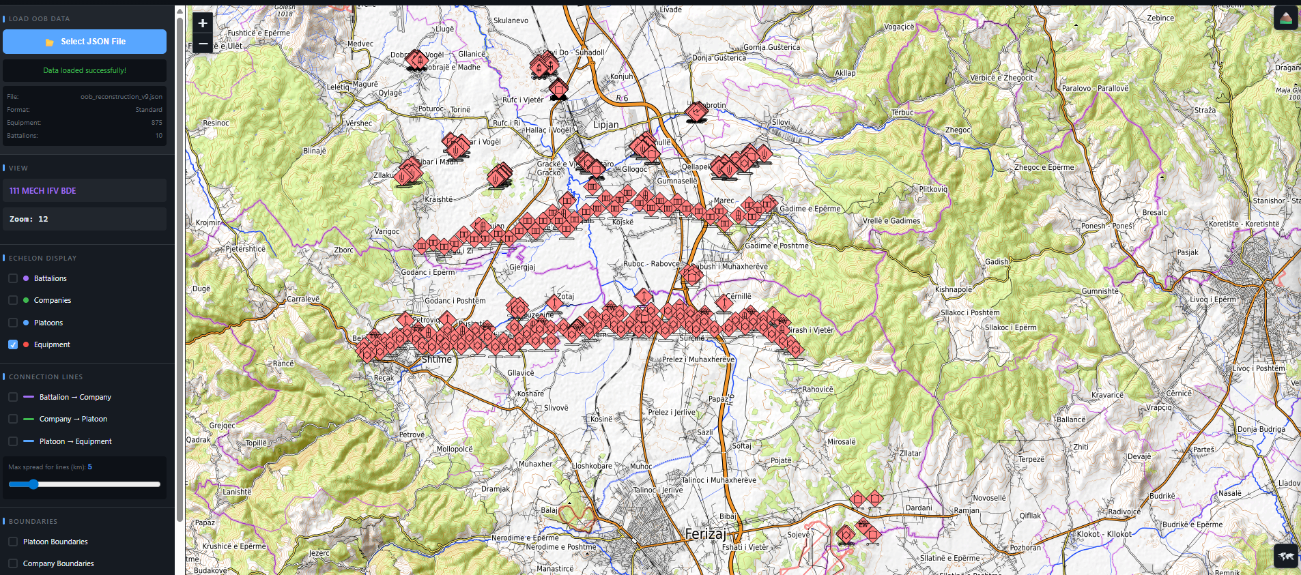
Task: Show Company Boundaries on map
Action: pyautogui.click(x=13, y=563)
